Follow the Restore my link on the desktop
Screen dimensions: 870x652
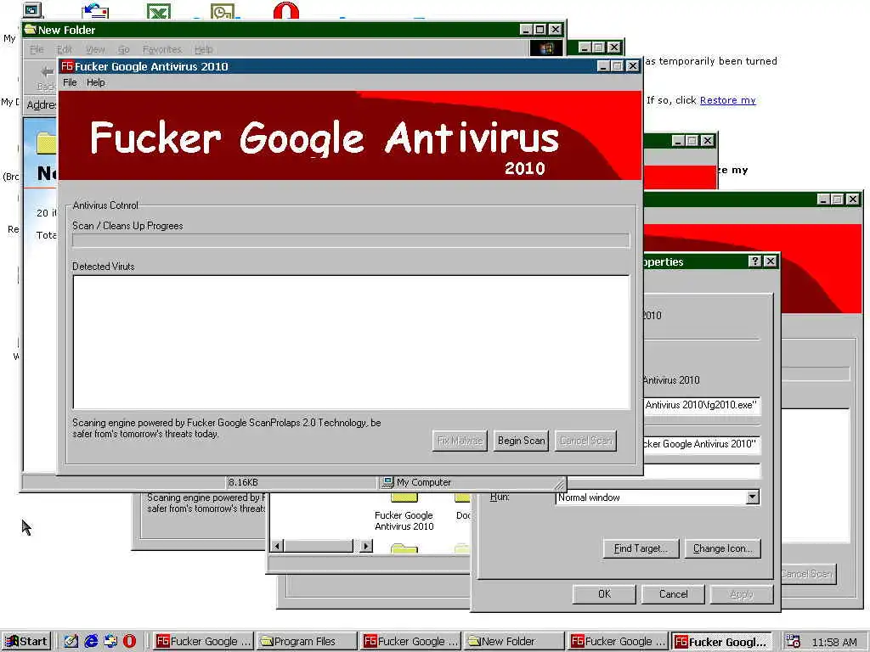coord(727,100)
